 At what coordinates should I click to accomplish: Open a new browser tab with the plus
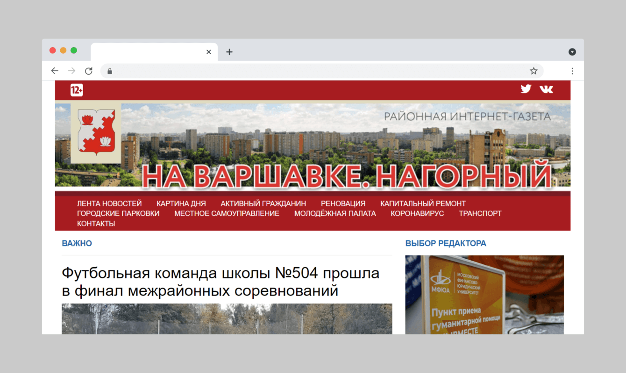(x=229, y=52)
